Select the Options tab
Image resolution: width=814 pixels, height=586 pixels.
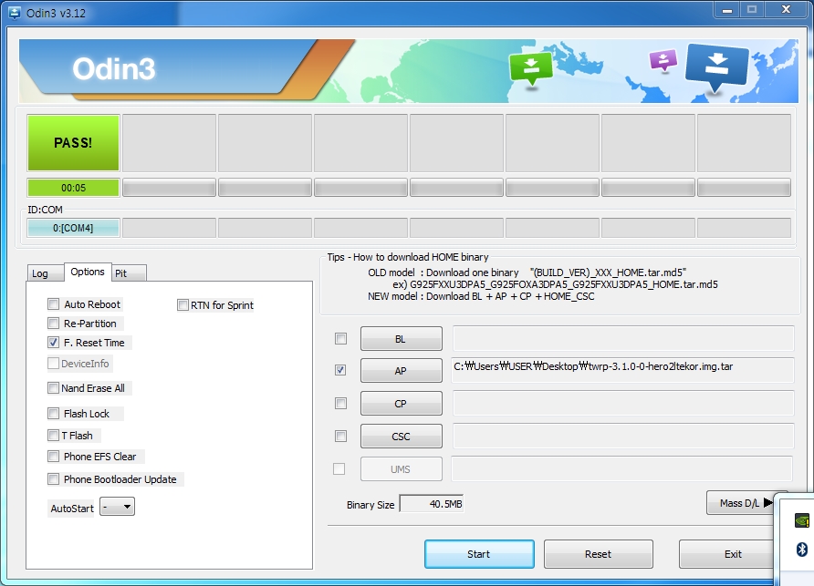tap(88, 272)
